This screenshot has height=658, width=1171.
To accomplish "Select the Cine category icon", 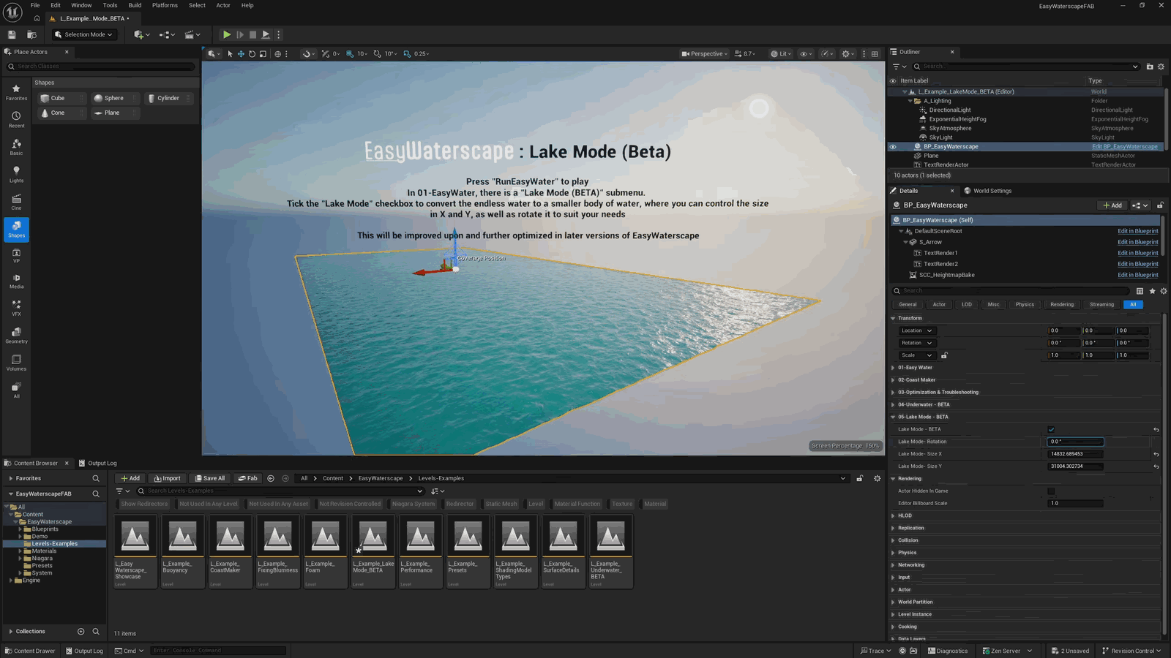I will [x=16, y=202].
